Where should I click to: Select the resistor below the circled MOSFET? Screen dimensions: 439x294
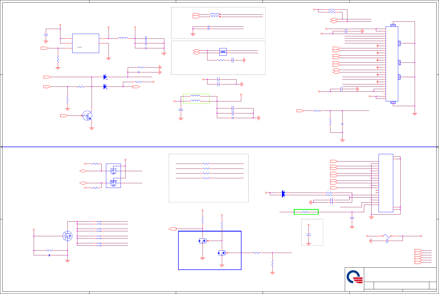coord(49,250)
